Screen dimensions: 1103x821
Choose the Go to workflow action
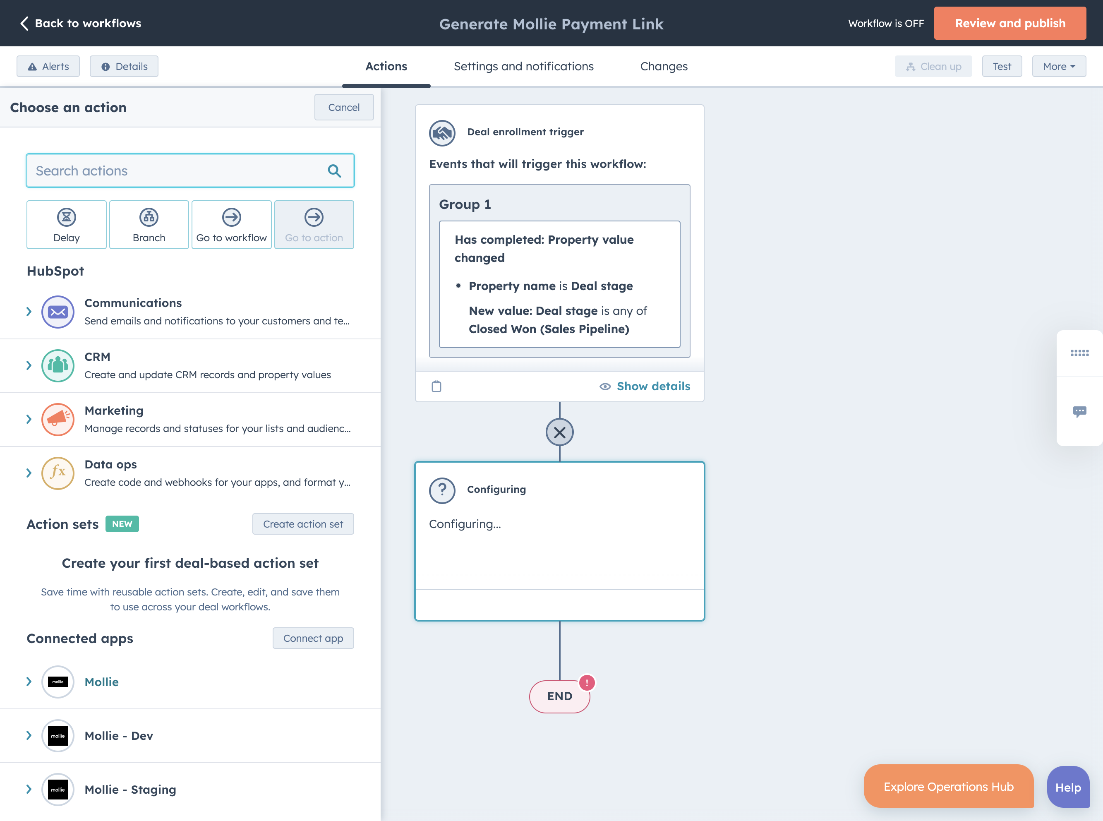(x=232, y=225)
